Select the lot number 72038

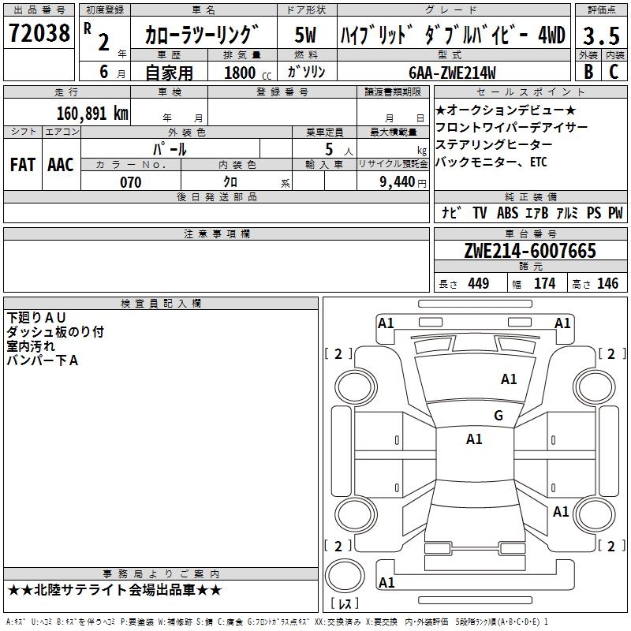(39, 33)
